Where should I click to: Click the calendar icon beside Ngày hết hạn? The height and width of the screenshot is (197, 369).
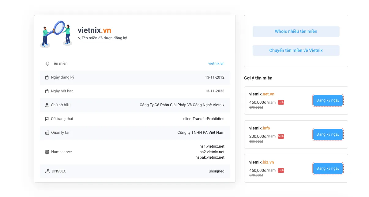pyautogui.click(x=47, y=91)
